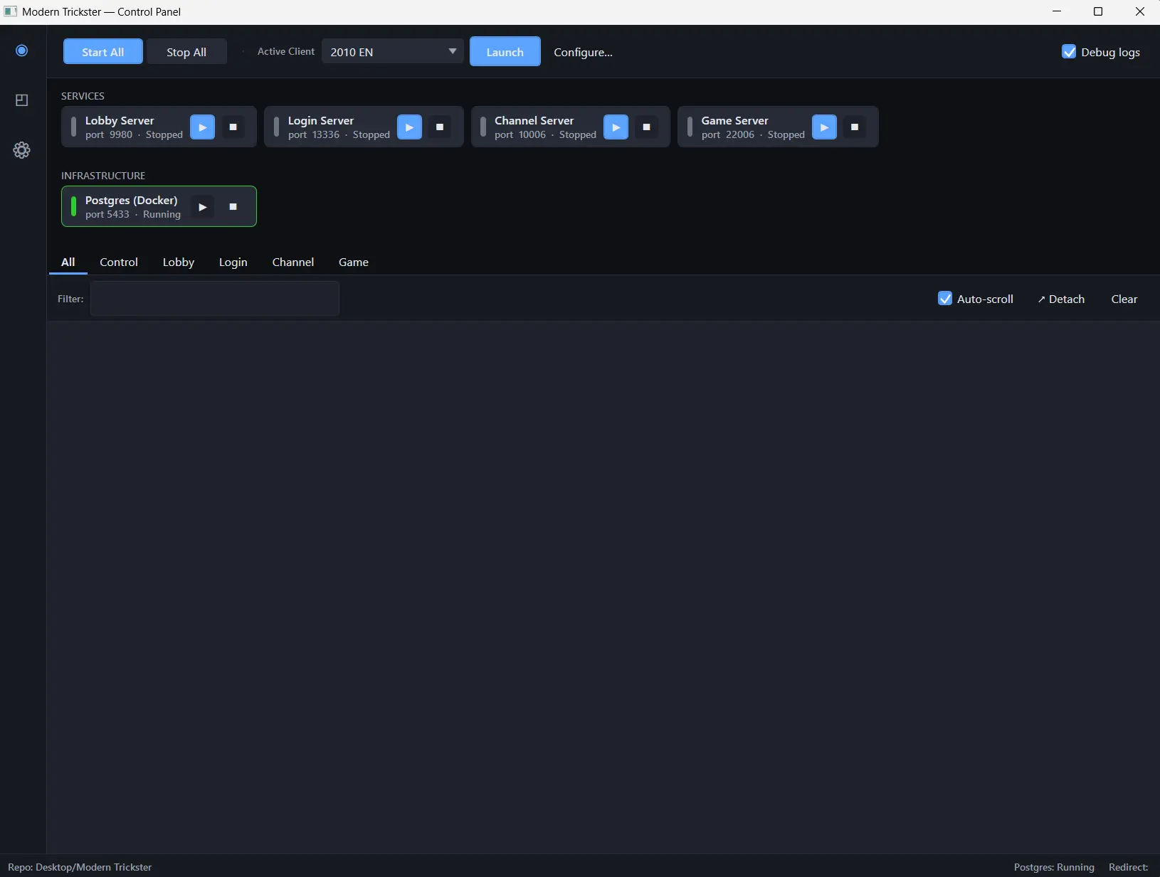Open the sidebar layout panel icon
1160x877 pixels.
(x=22, y=100)
